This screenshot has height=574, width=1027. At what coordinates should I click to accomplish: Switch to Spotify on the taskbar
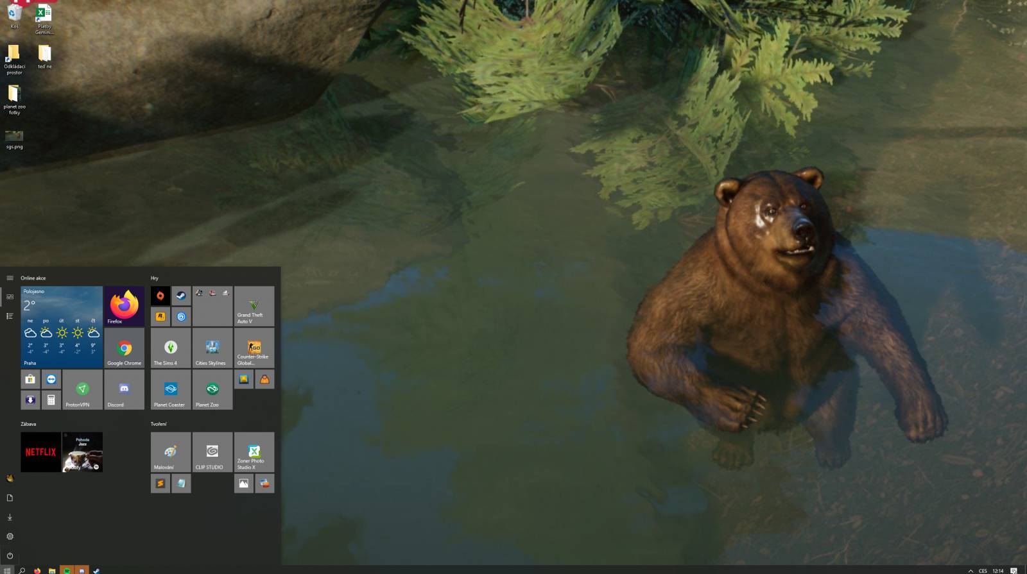coord(67,570)
